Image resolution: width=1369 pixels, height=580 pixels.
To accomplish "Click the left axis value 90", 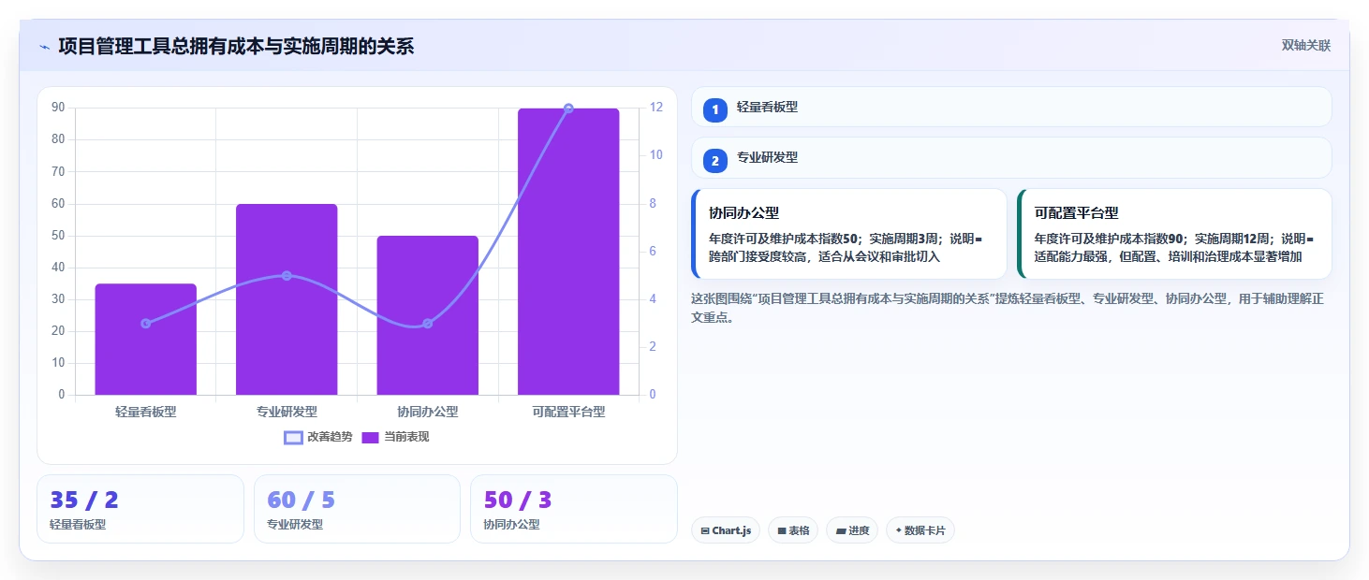I will pyautogui.click(x=58, y=108).
